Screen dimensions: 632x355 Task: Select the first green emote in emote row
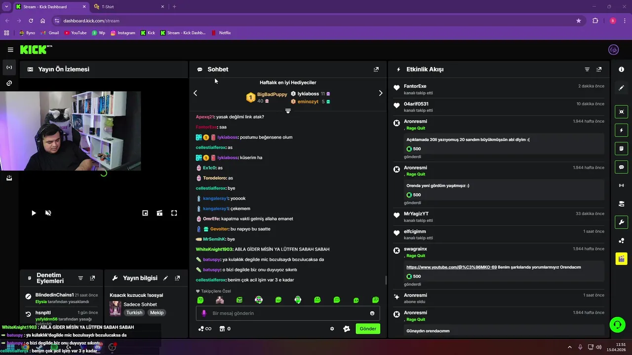(x=200, y=300)
